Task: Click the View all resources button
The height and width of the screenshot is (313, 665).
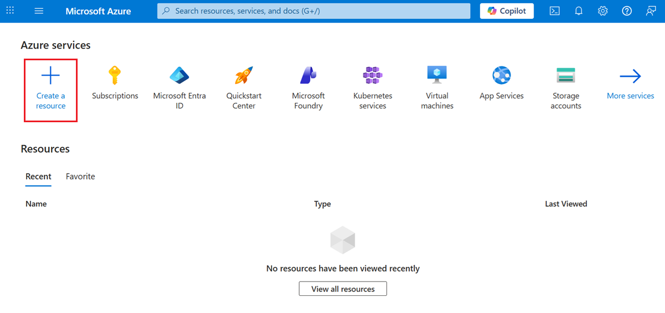Action: click(343, 289)
